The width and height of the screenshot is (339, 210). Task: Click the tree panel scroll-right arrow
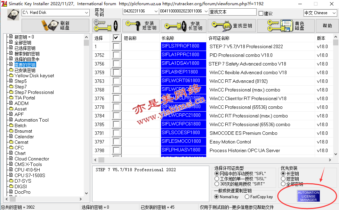click(81, 199)
